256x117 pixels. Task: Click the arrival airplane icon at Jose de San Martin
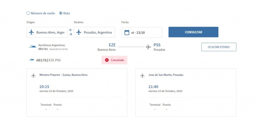tap(142, 75)
